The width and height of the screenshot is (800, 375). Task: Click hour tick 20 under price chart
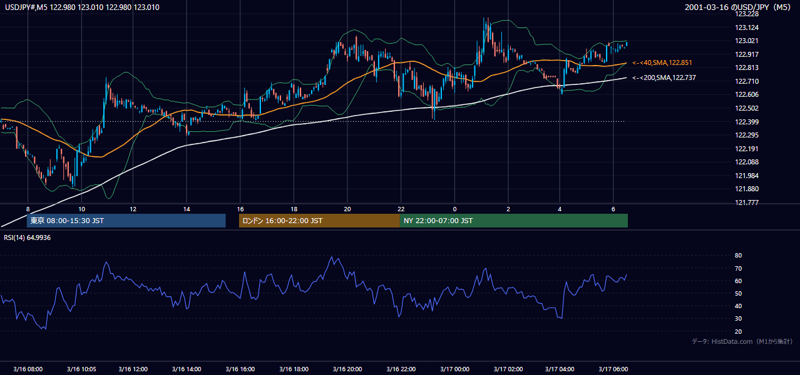[x=347, y=209]
